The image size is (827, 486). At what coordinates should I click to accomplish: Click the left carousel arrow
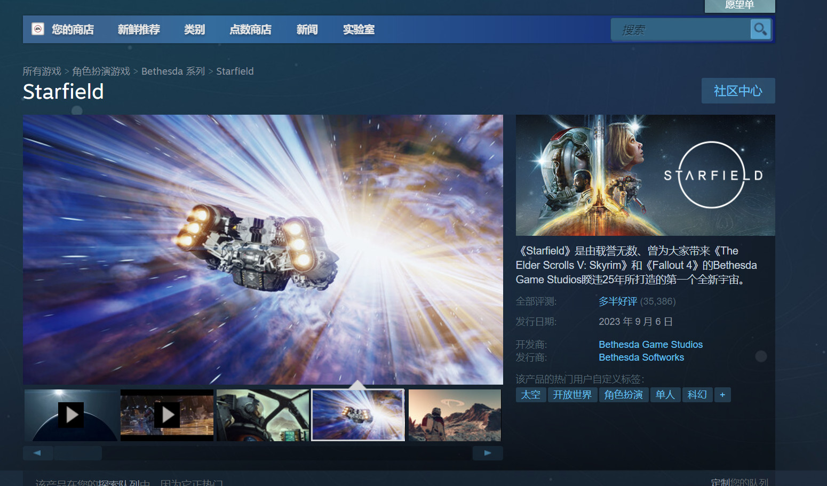(x=37, y=452)
